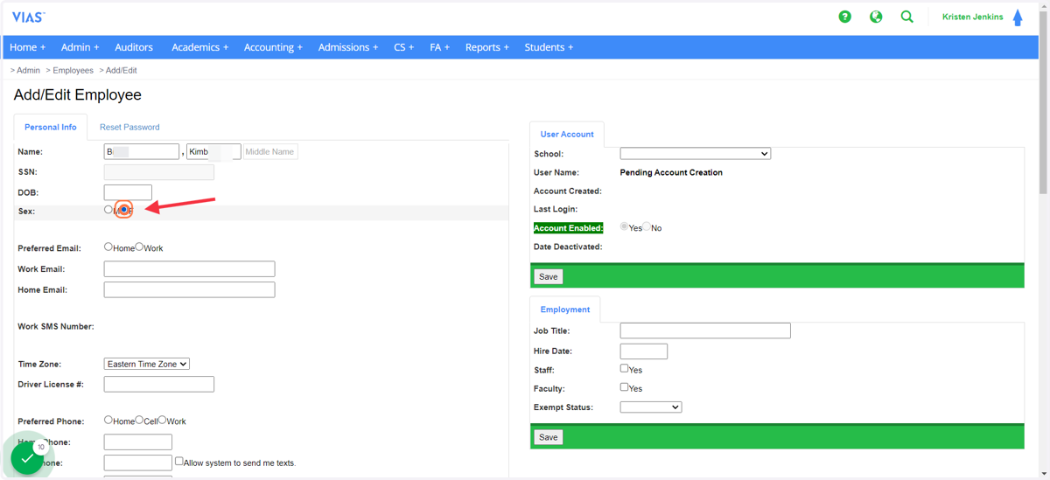Image resolution: width=1050 pixels, height=480 pixels.
Task: Click the DOB input field
Action: point(128,192)
